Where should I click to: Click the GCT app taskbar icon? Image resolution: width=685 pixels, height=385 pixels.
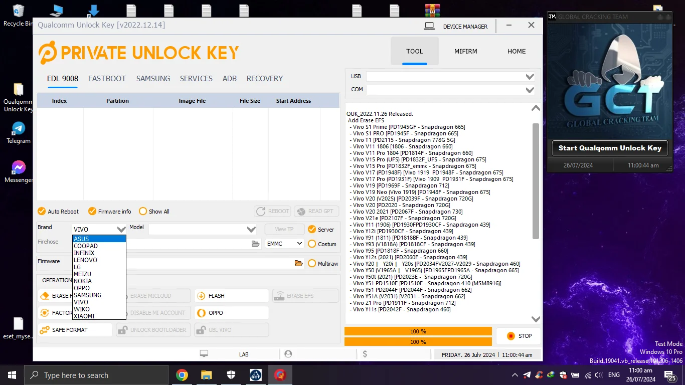click(256, 375)
